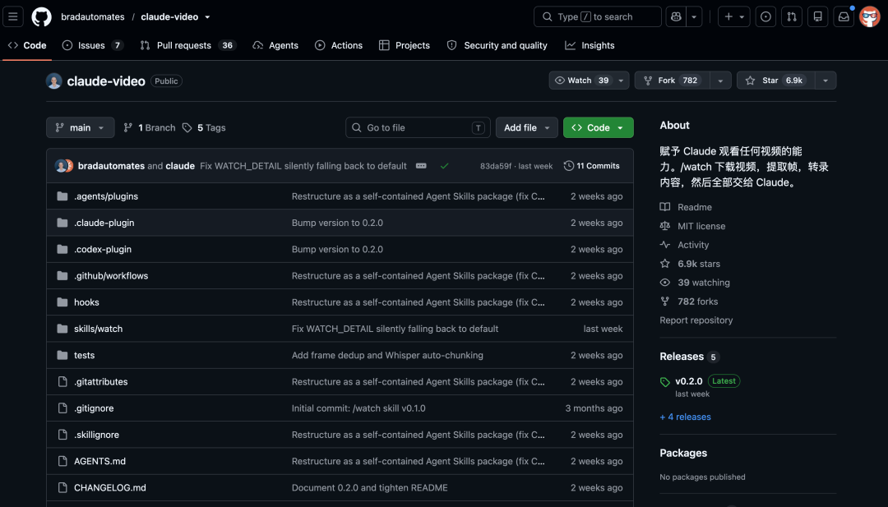Image resolution: width=888 pixels, height=507 pixels.
Task: Open the pull requests icon in header
Action: click(x=792, y=17)
